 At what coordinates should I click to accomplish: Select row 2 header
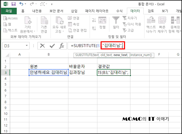click(x=6, y=67)
